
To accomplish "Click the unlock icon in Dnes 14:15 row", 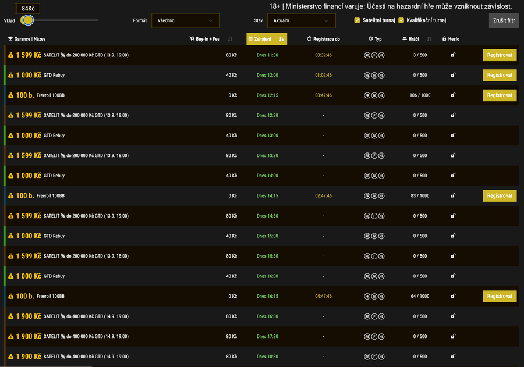I will 453,195.
